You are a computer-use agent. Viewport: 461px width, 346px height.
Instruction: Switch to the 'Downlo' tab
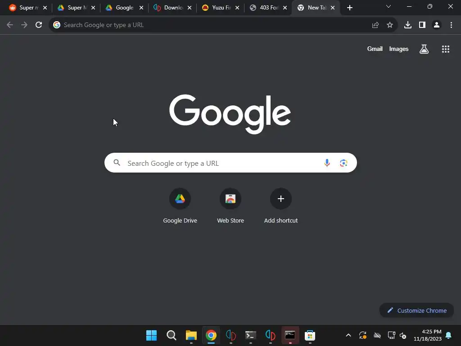pos(169,8)
